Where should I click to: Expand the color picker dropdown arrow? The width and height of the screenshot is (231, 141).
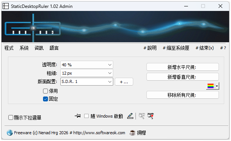pos(217,86)
